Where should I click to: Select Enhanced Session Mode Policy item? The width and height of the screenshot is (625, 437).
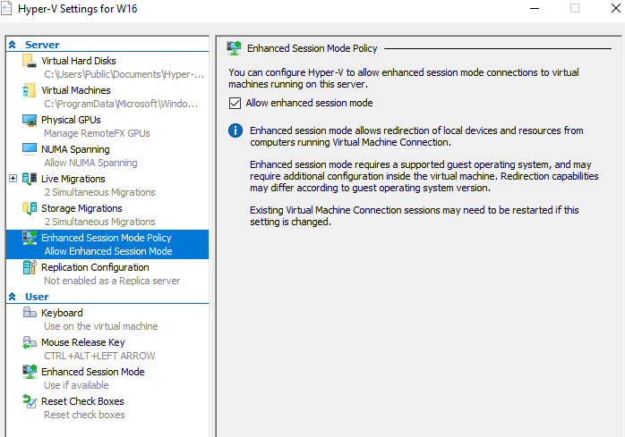click(106, 239)
